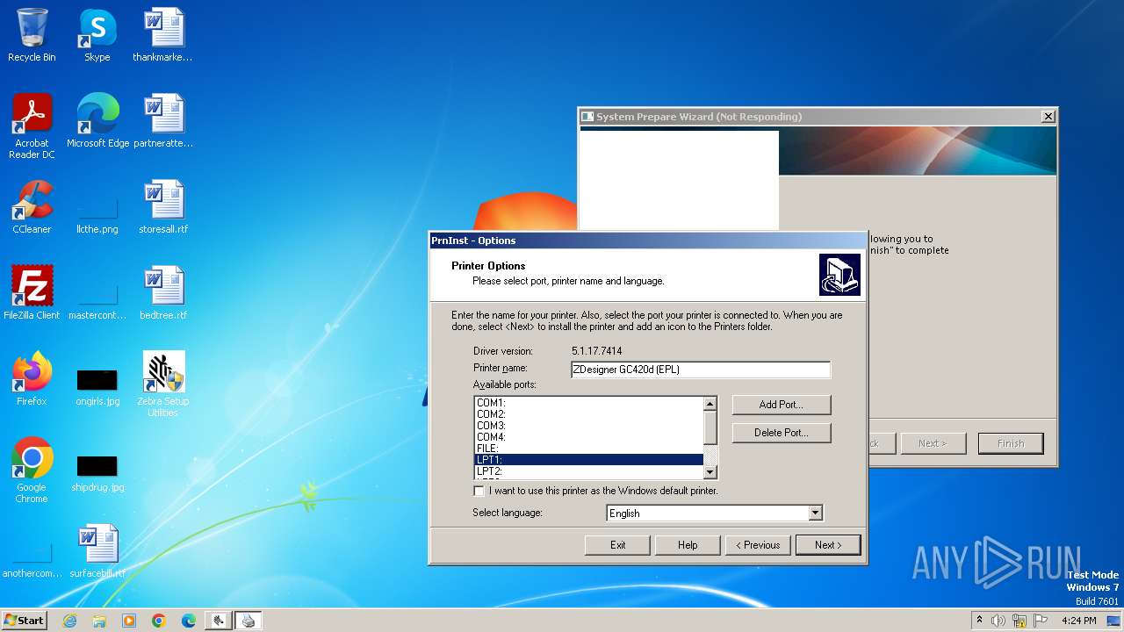Image resolution: width=1124 pixels, height=632 pixels.
Task: Open Chrome from the taskbar
Action: coord(159,621)
